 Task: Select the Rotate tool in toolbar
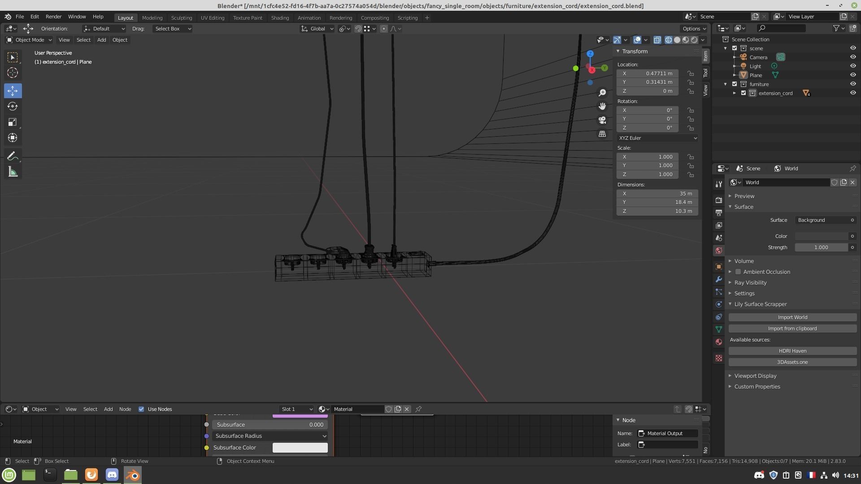(13, 106)
